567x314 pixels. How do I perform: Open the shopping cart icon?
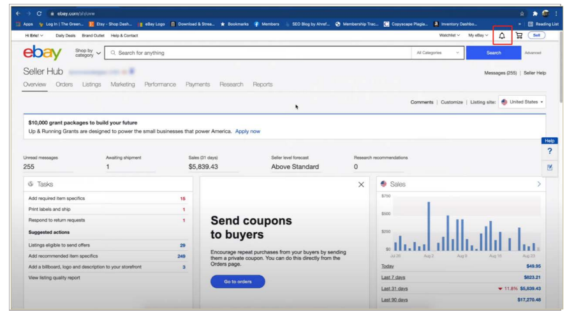pyautogui.click(x=519, y=36)
